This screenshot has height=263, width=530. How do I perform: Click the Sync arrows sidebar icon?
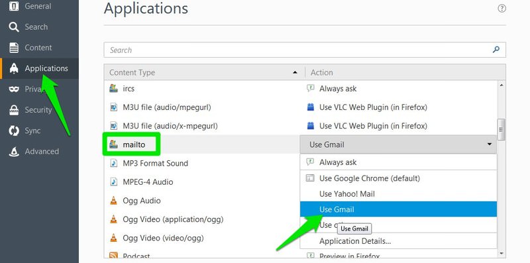coord(14,131)
